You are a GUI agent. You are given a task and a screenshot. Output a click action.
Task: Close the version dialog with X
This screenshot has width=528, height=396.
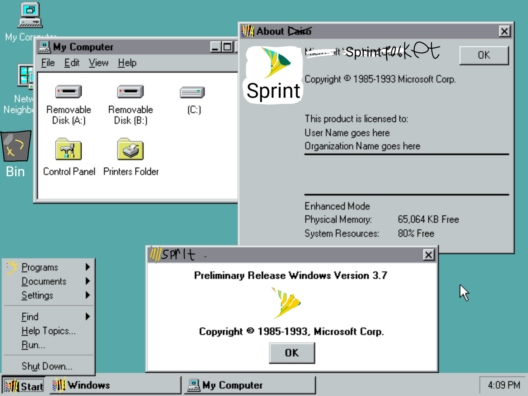429,255
